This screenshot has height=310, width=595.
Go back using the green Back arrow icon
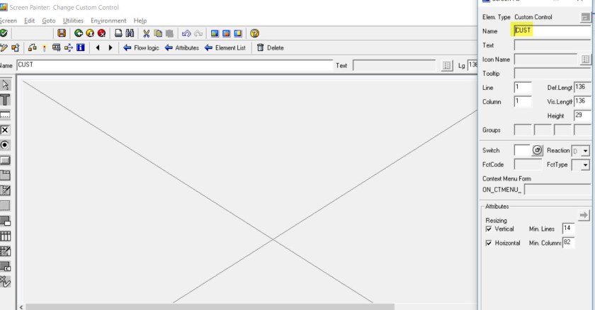click(x=78, y=33)
